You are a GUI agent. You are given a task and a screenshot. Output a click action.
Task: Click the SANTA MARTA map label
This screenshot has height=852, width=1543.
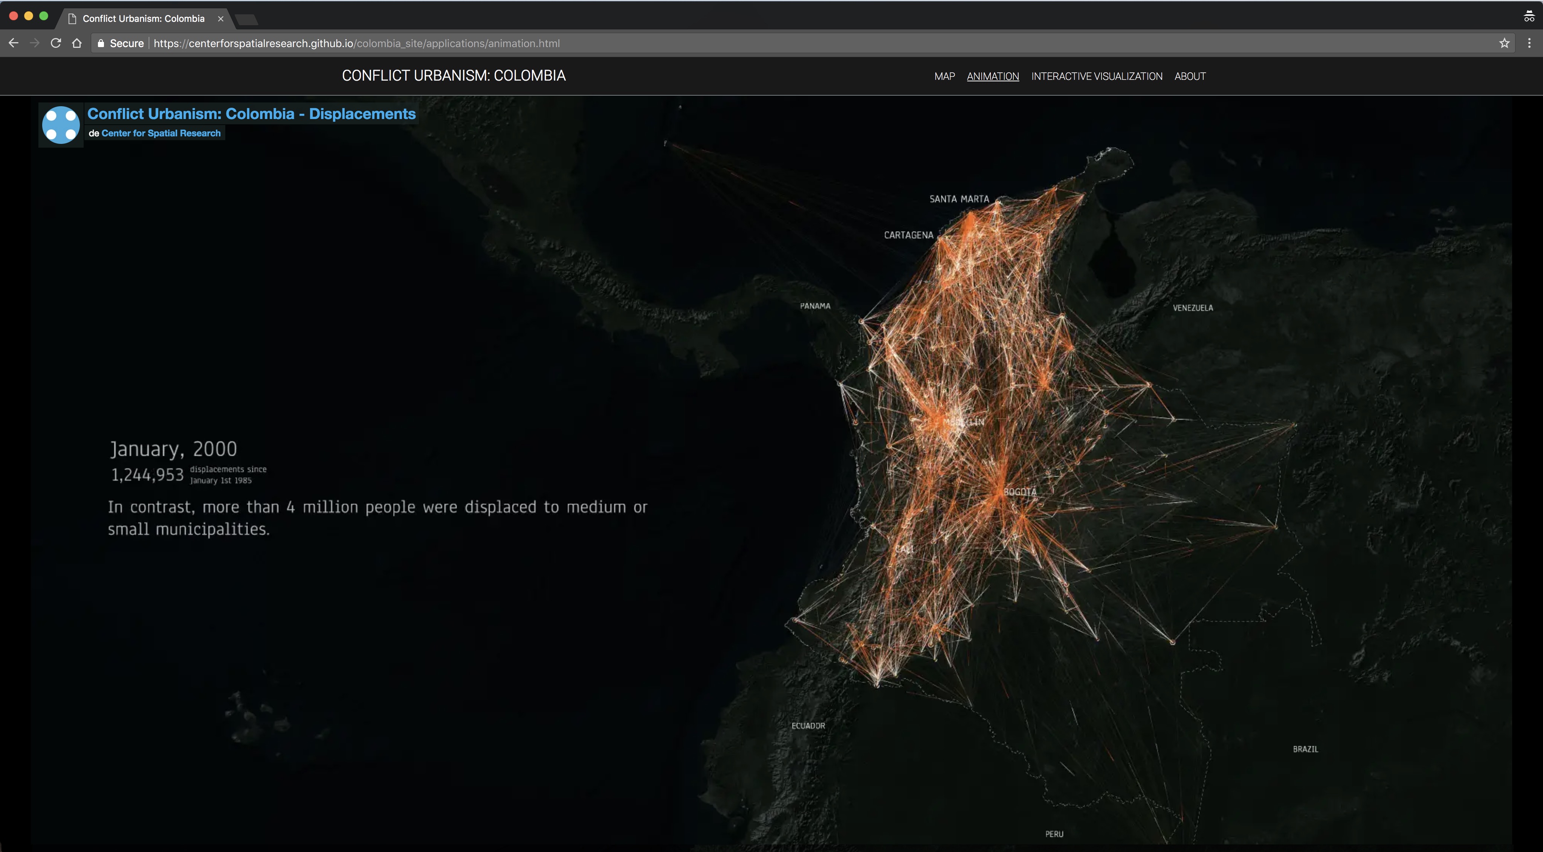(x=959, y=199)
